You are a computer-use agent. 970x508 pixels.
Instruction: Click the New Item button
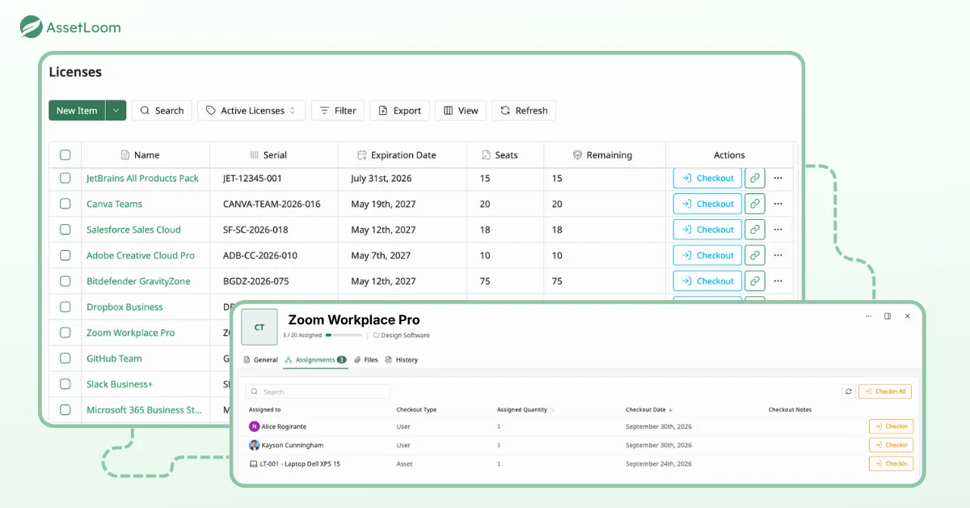coord(77,111)
